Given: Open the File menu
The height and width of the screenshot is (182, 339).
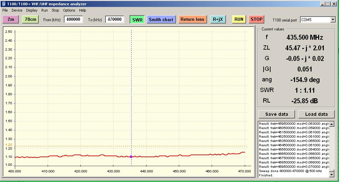Looking at the screenshot, I should click(x=5, y=10).
